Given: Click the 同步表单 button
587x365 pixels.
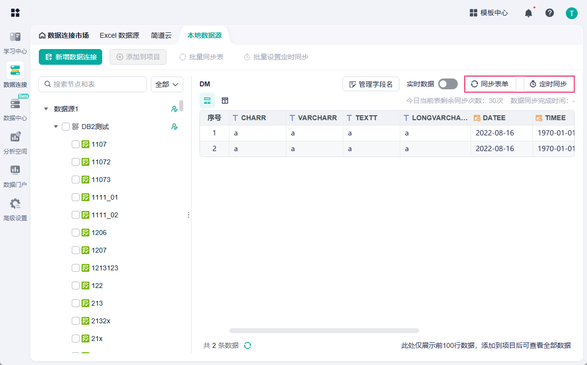Looking at the screenshot, I should tap(490, 84).
